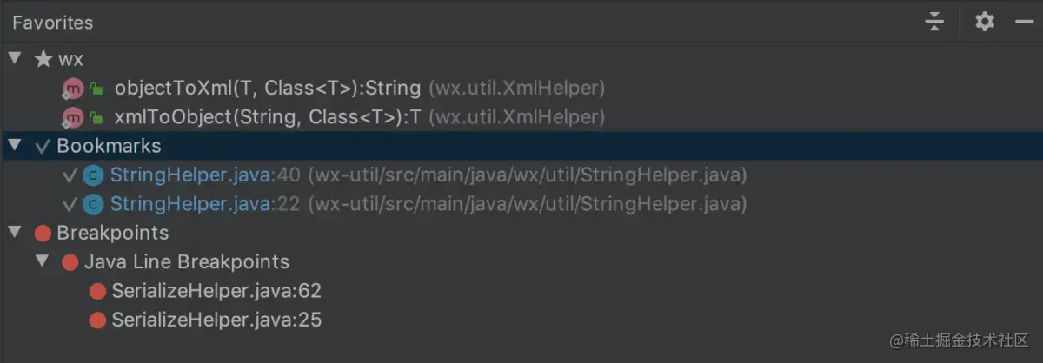Select the Bookmarks tree row
Screen dimensions: 1043x363
pos(521,146)
